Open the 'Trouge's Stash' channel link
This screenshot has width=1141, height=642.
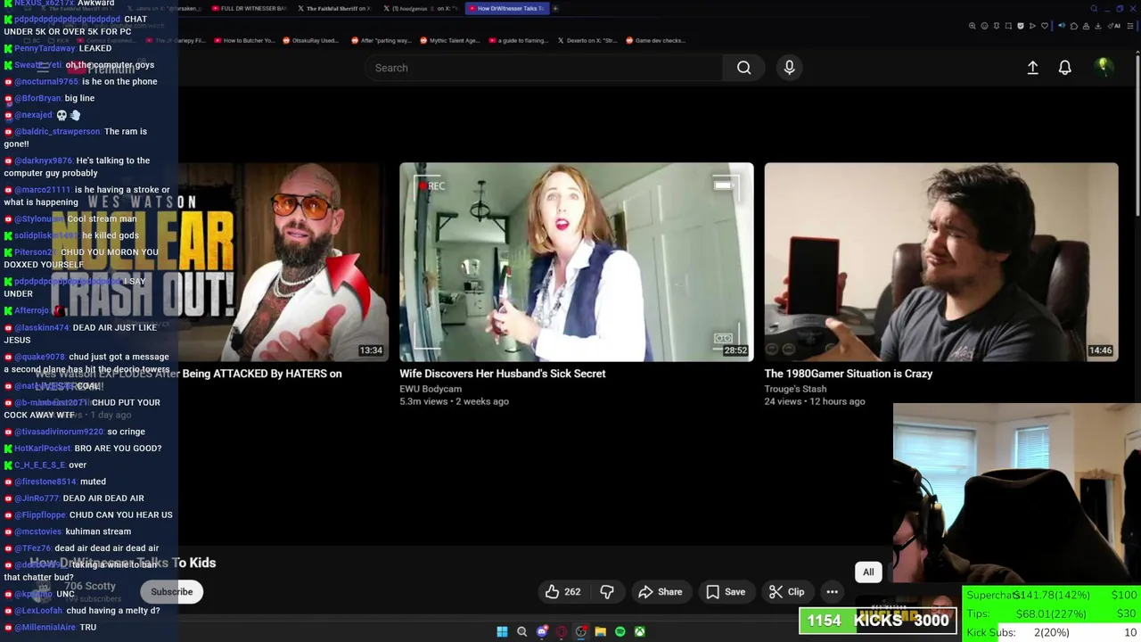coord(795,389)
